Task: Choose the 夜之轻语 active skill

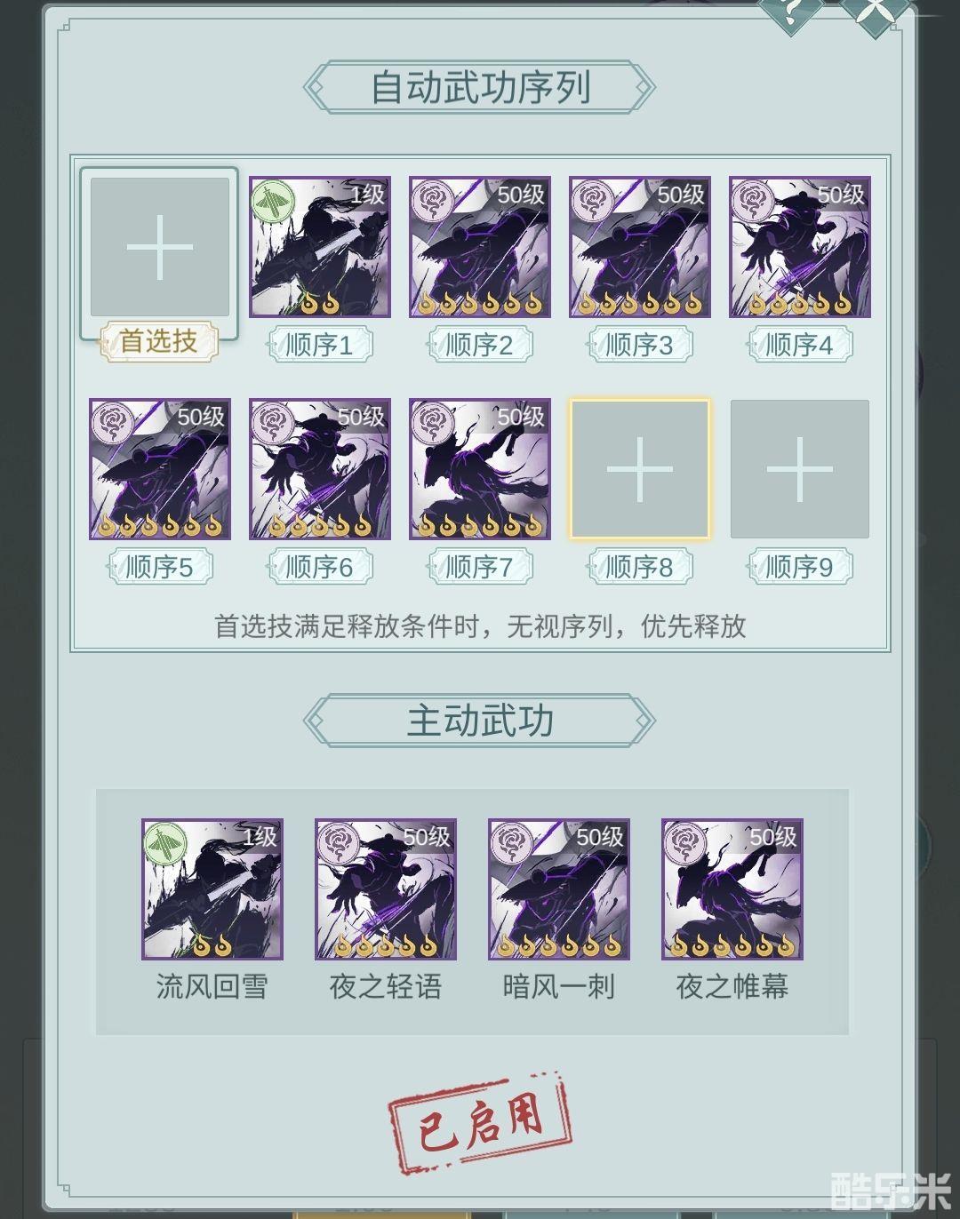Action: [386, 889]
